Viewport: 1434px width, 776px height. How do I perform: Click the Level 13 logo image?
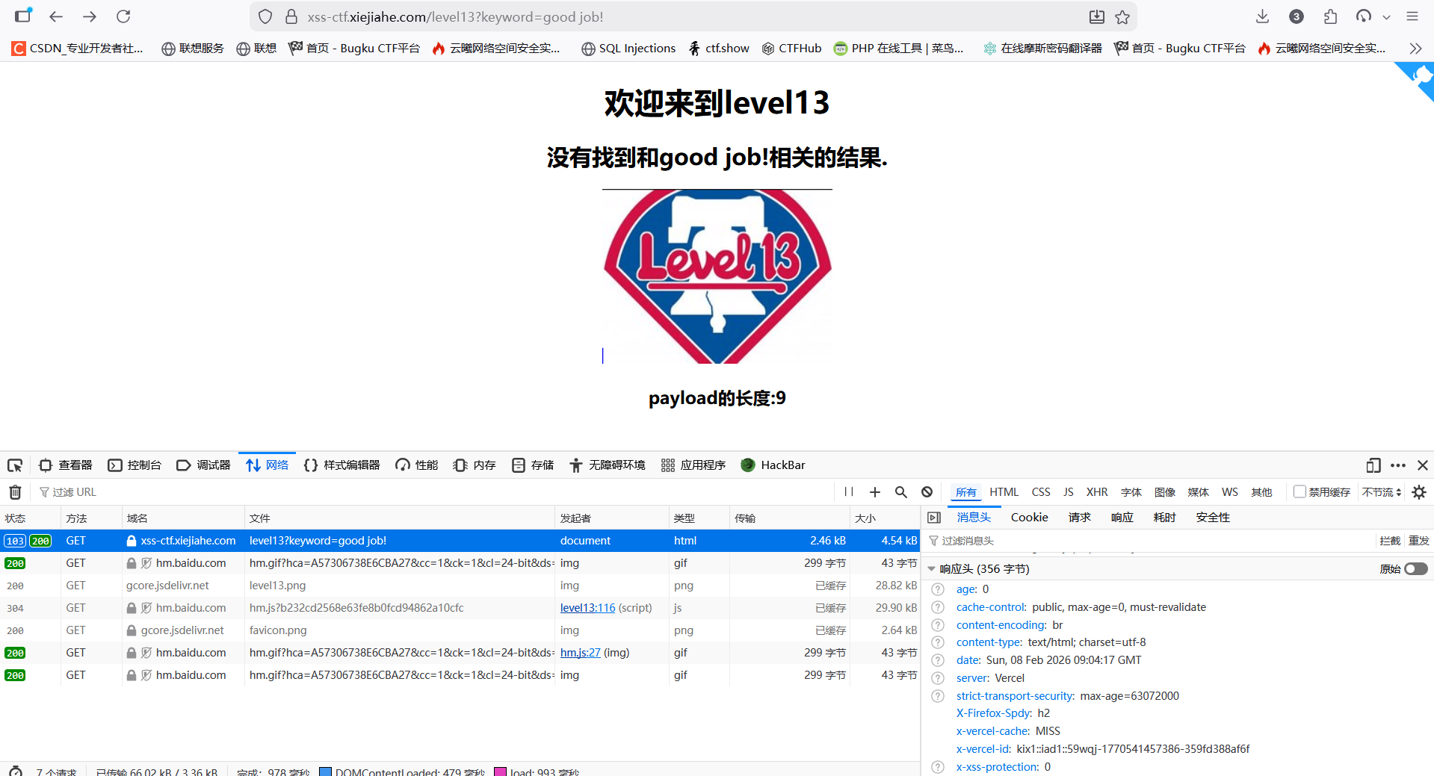click(x=717, y=276)
